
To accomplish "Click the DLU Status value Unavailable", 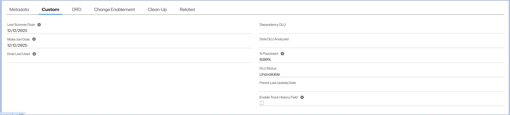I will pyautogui.click(x=270, y=74).
